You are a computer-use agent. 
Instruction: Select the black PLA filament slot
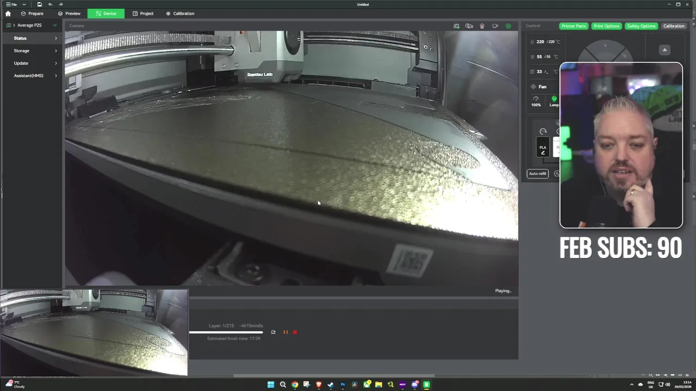click(x=543, y=148)
